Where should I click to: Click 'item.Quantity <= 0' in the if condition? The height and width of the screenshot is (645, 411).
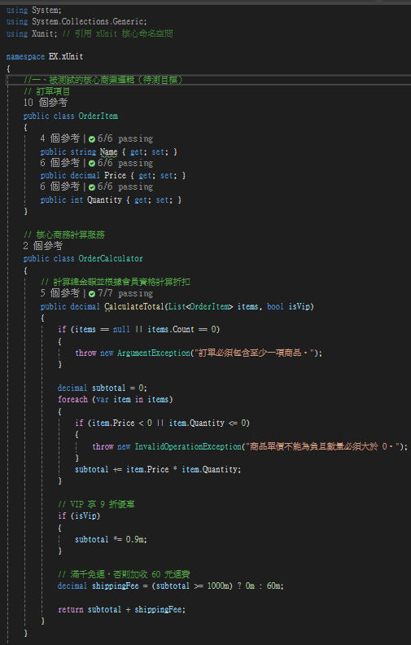(x=208, y=423)
